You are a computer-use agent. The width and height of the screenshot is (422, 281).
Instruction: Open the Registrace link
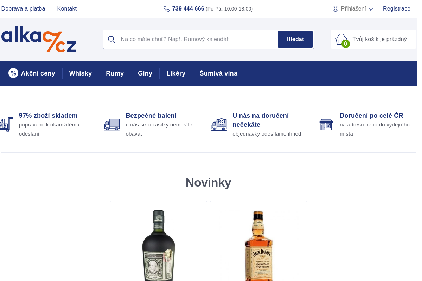(397, 9)
